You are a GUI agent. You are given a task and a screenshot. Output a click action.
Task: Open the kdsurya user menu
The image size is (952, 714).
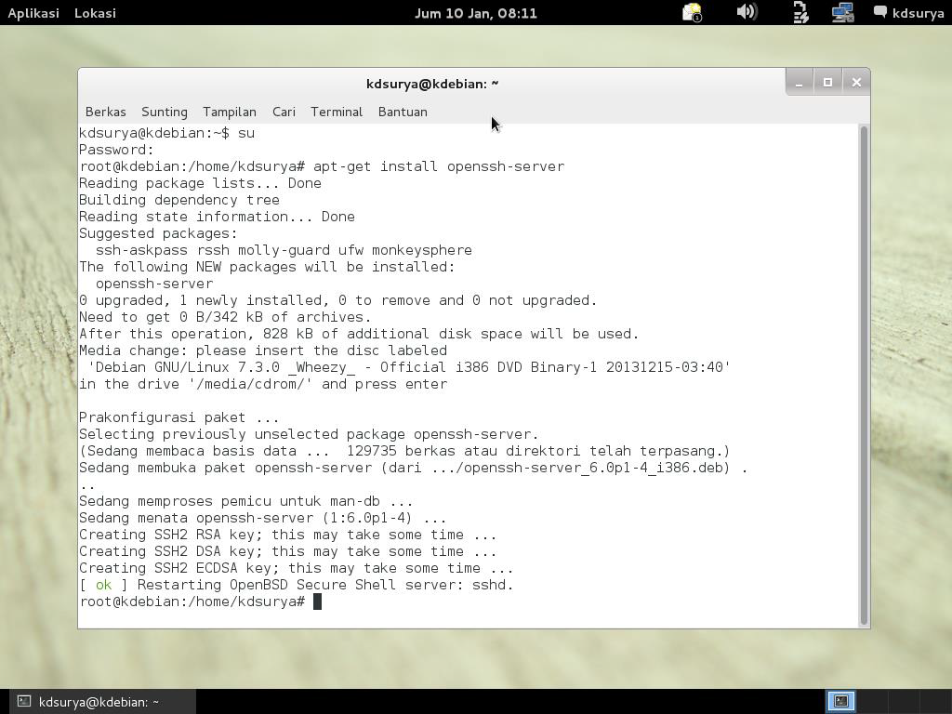pyautogui.click(x=918, y=13)
